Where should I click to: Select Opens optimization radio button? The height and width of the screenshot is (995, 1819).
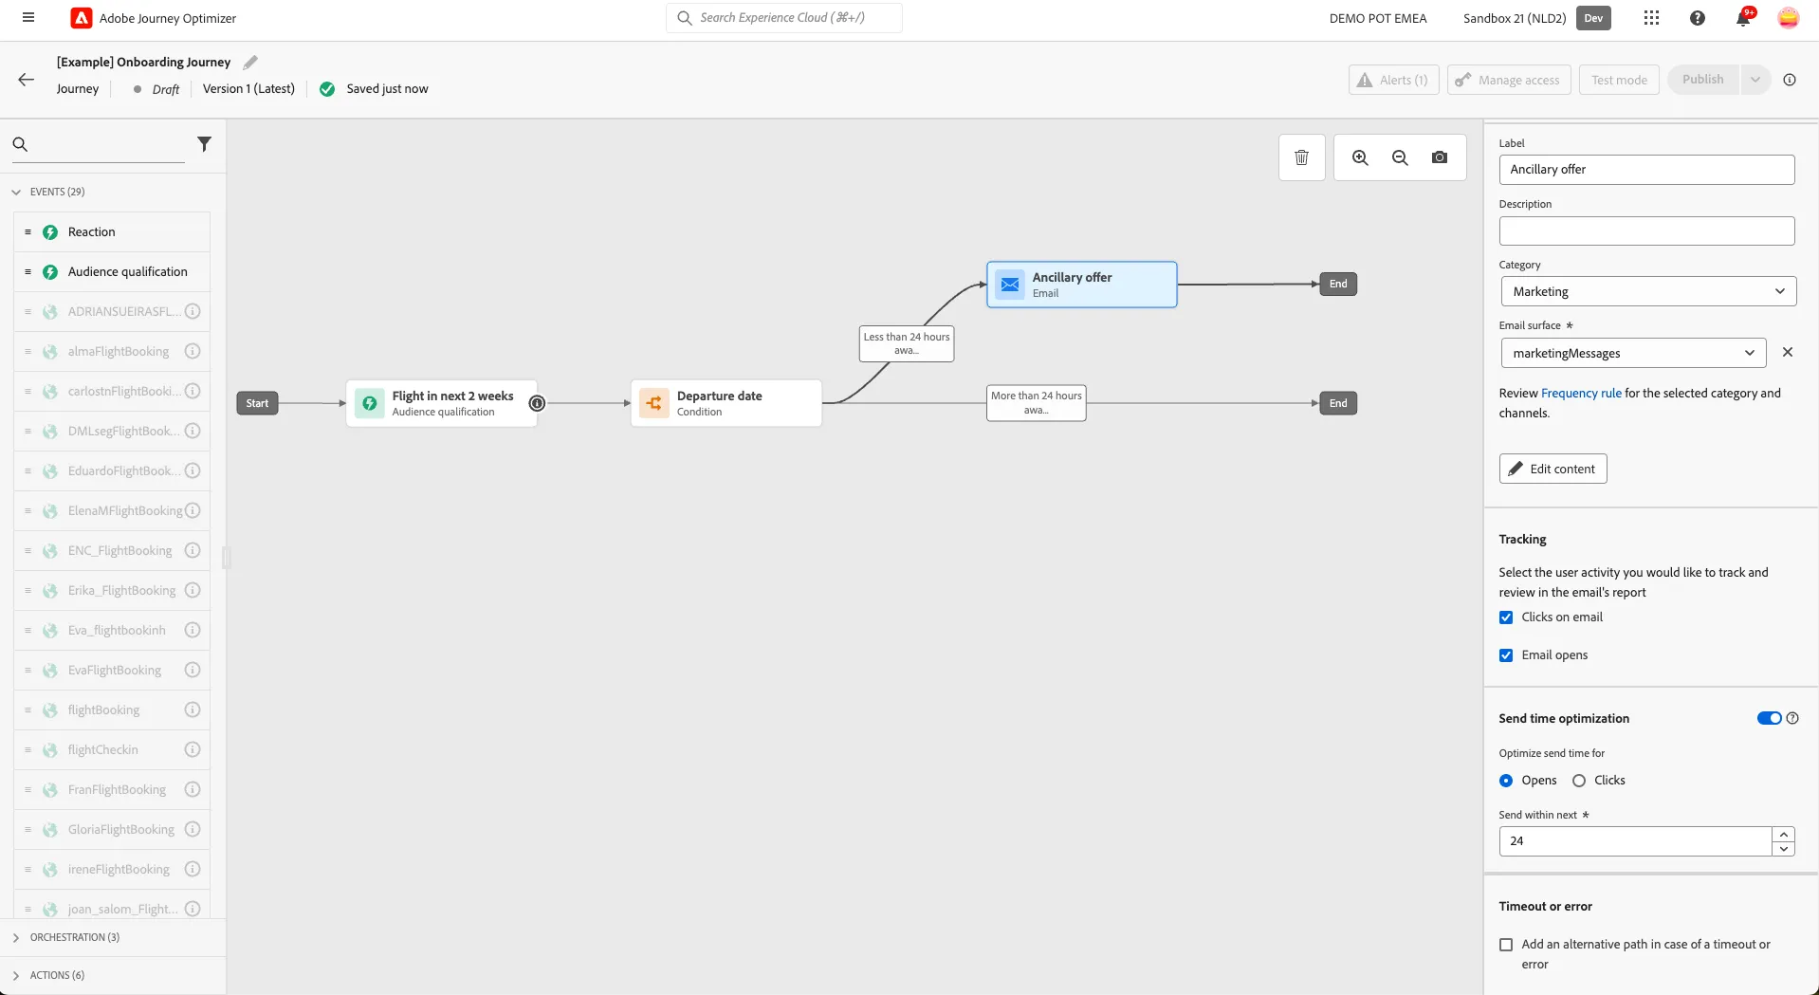pyautogui.click(x=1506, y=781)
